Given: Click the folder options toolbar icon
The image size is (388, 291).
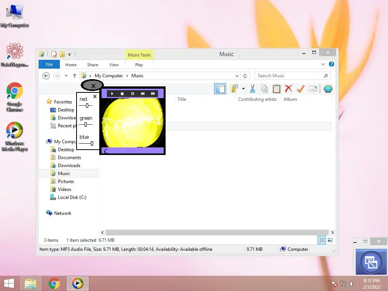Looking at the screenshot, I should click(234, 89).
